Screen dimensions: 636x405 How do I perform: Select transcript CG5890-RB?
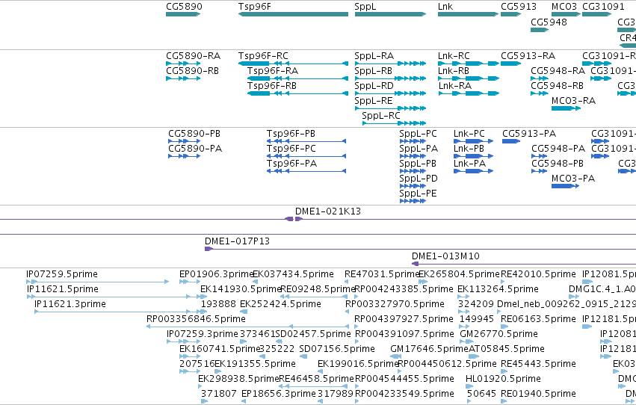(x=183, y=78)
